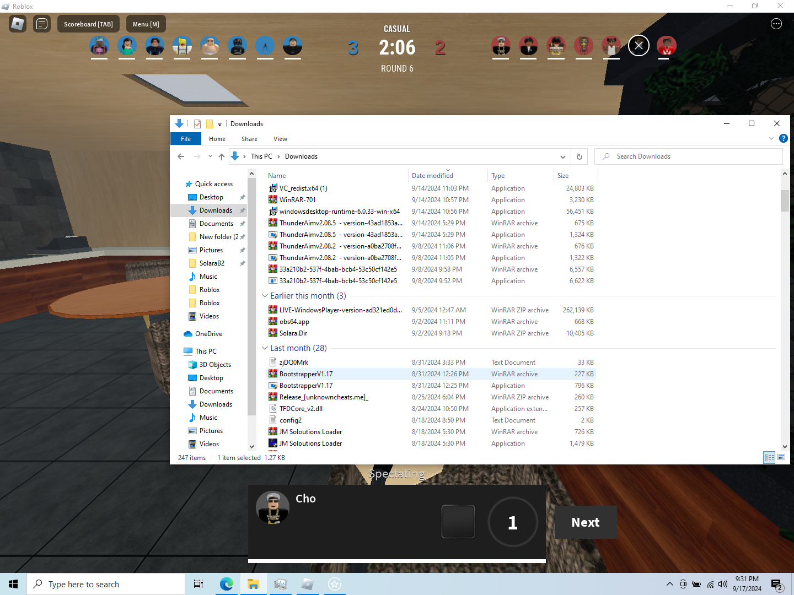Image resolution: width=794 pixels, height=595 pixels.
Task: Collapse the Last month group
Action: (265, 348)
